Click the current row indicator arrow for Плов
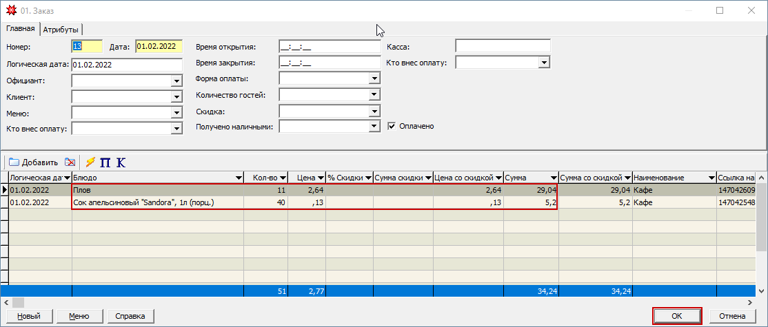This screenshot has height=327, width=768. pos(5,190)
